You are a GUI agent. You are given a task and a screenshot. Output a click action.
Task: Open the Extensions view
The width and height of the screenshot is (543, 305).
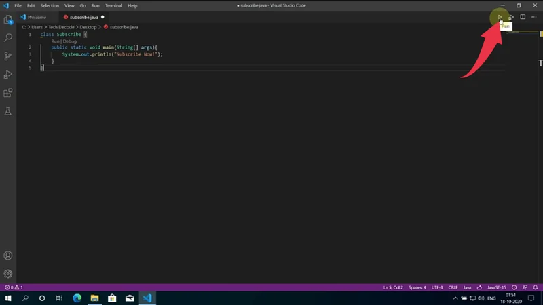tap(8, 93)
